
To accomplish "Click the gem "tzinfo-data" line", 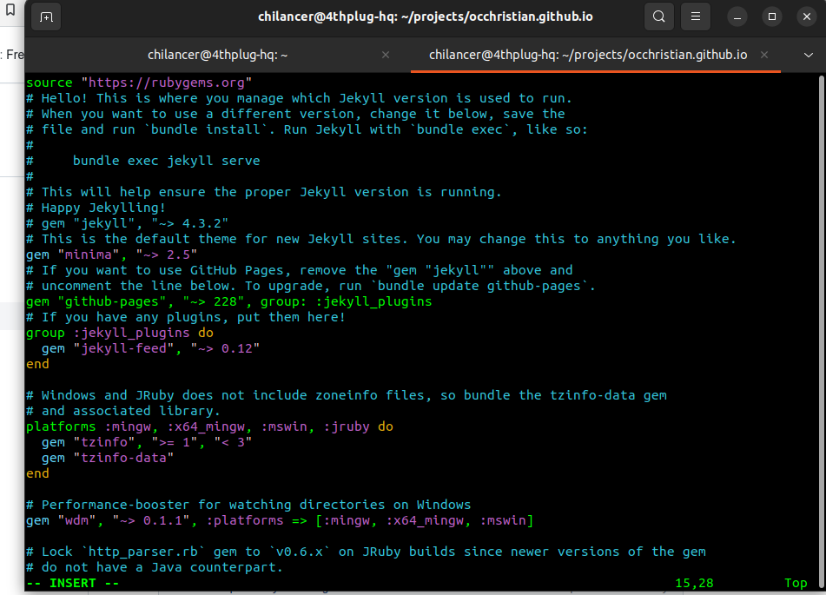I will (108, 458).
